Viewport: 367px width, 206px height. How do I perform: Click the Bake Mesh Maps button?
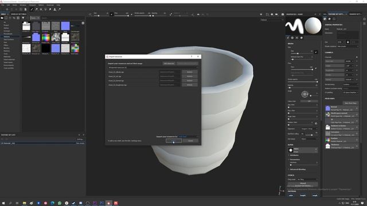pos(350,103)
